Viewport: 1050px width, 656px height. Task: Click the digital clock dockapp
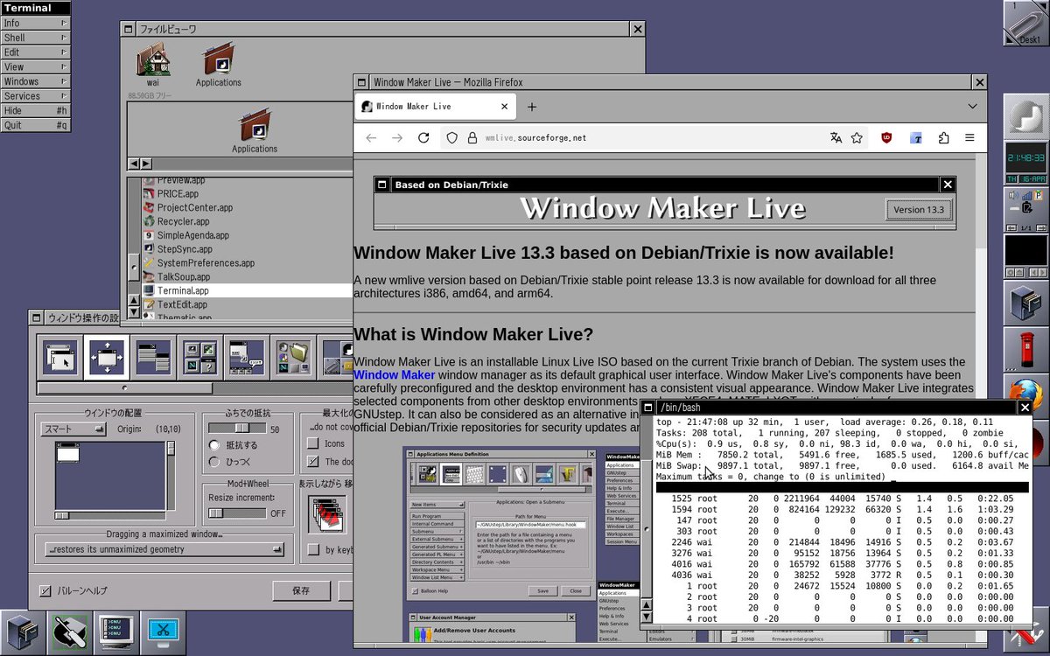pos(1025,165)
